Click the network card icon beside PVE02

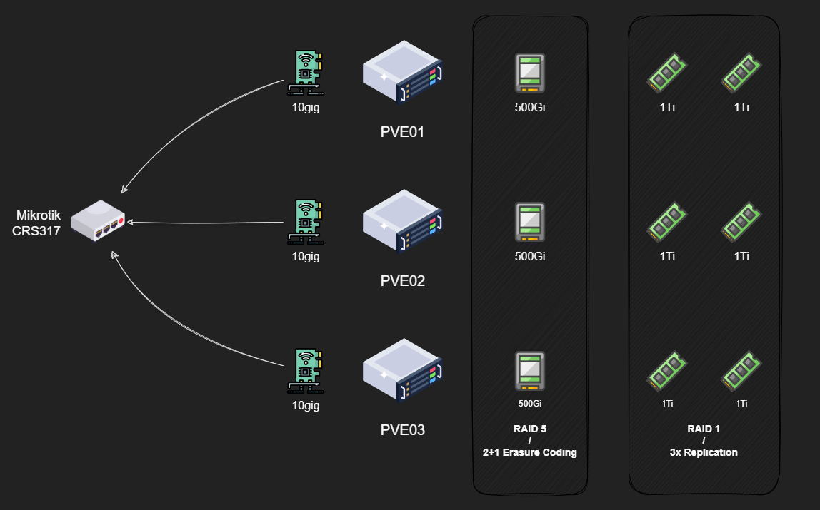(306, 221)
